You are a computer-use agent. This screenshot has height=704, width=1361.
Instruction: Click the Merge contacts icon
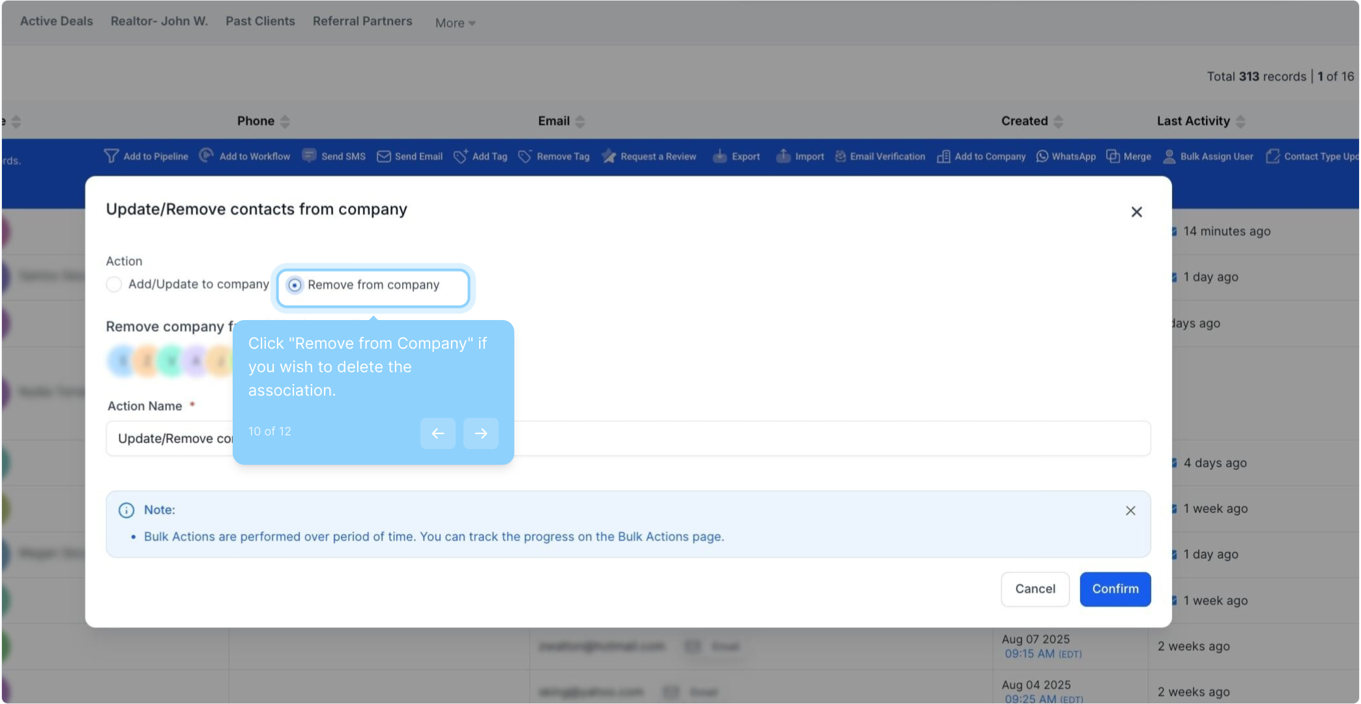click(x=1113, y=156)
